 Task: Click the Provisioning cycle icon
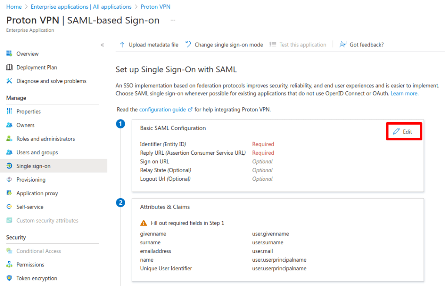[10, 180]
